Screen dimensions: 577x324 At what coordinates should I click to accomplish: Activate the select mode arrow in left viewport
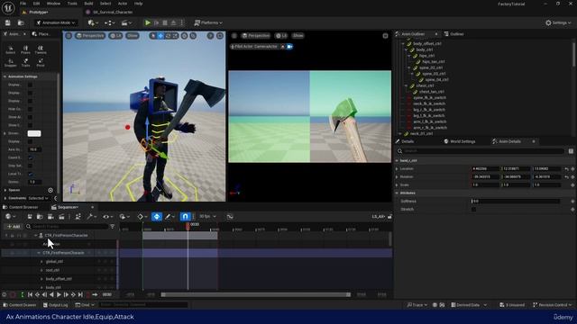(x=153, y=36)
